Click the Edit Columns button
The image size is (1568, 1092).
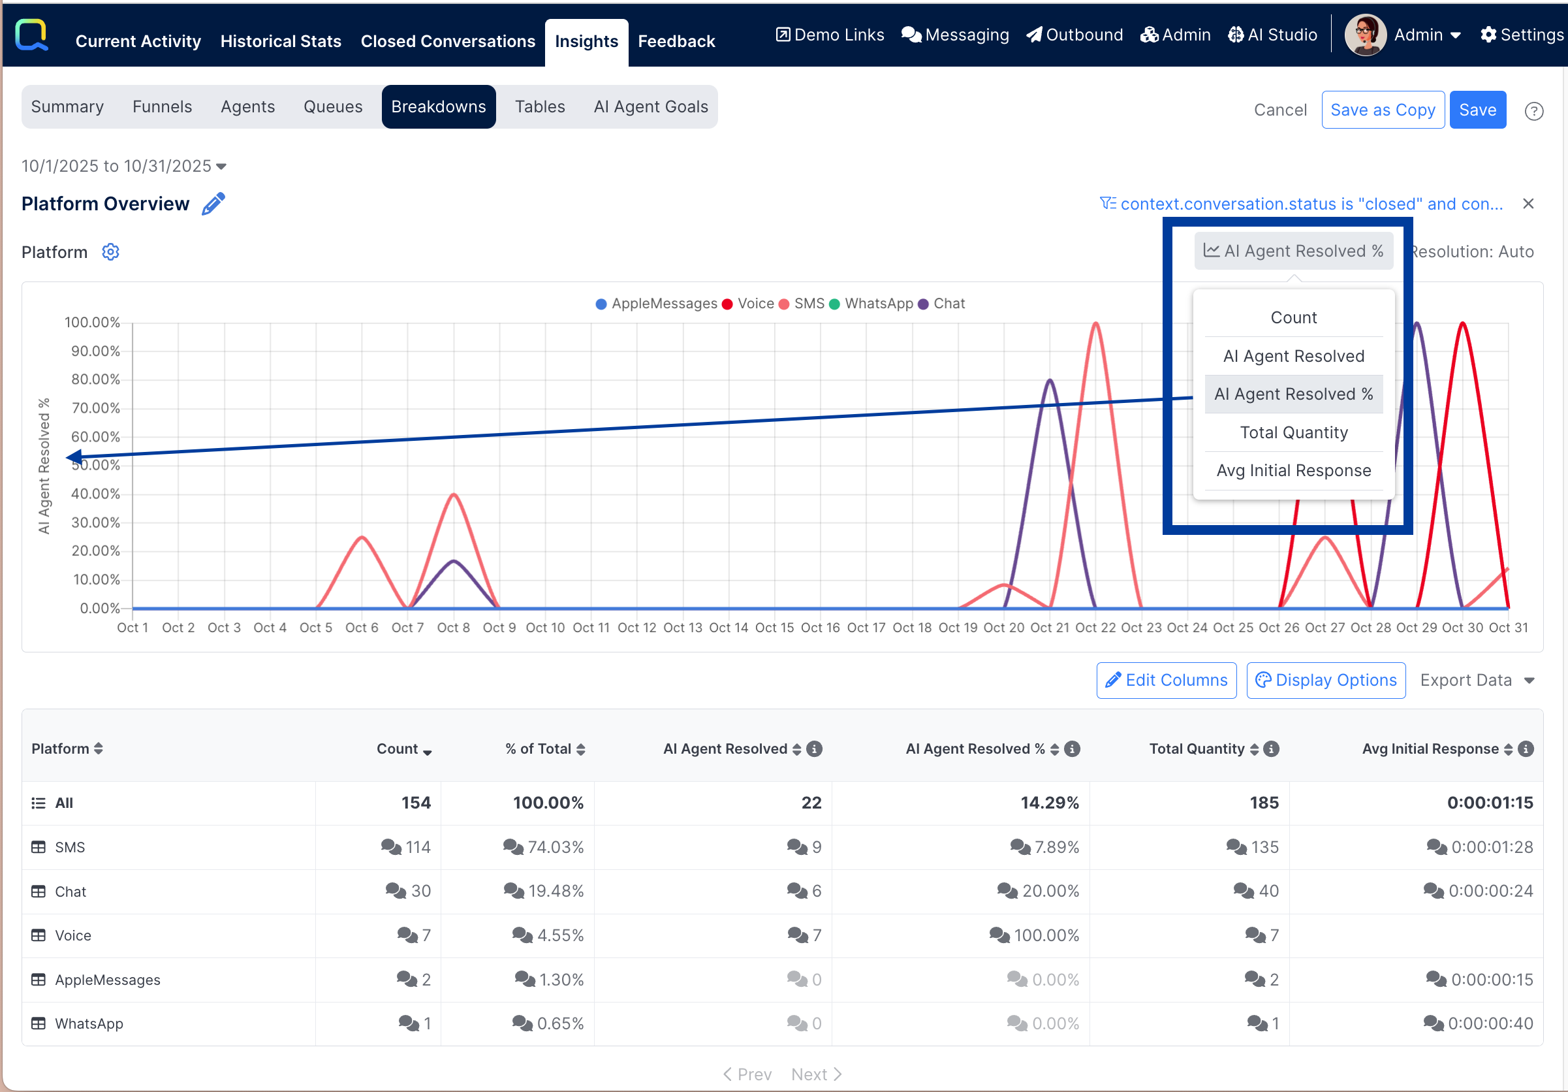(x=1166, y=681)
